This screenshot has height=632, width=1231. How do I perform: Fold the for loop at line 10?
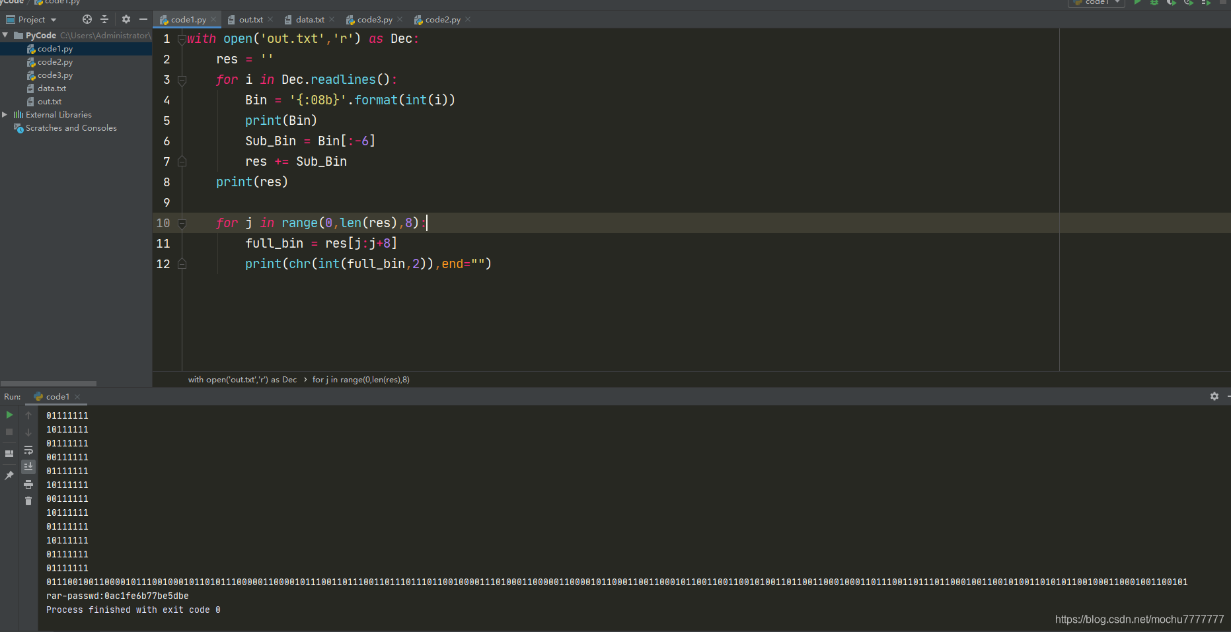click(x=182, y=223)
